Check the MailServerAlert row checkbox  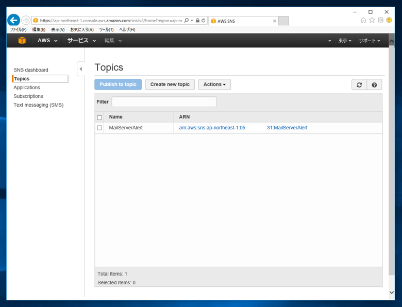pyautogui.click(x=100, y=128)
